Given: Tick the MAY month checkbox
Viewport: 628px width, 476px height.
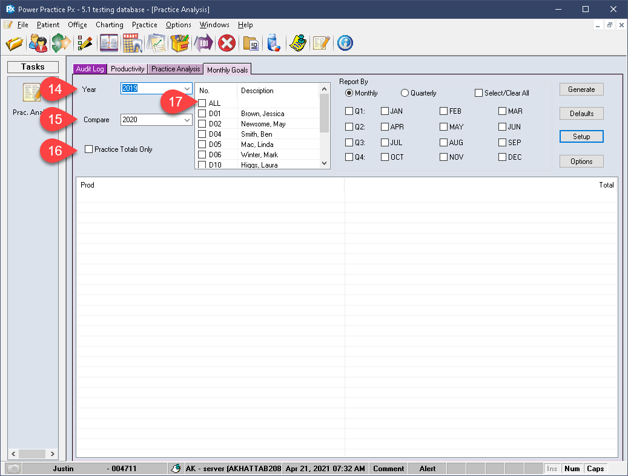Looking at the screenshot, I should [443, 127].
